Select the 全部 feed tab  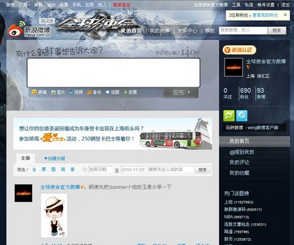pyautogui.click(x=25, y=158)
